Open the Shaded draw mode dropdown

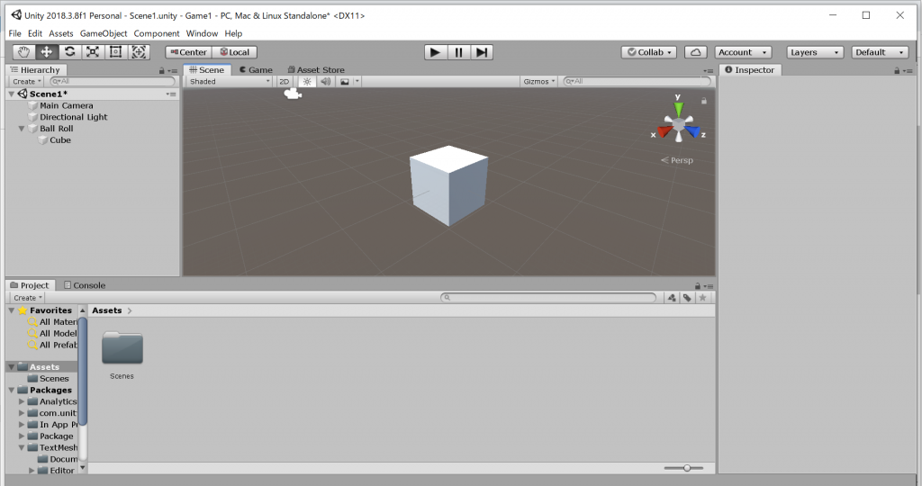click(230, 82)
